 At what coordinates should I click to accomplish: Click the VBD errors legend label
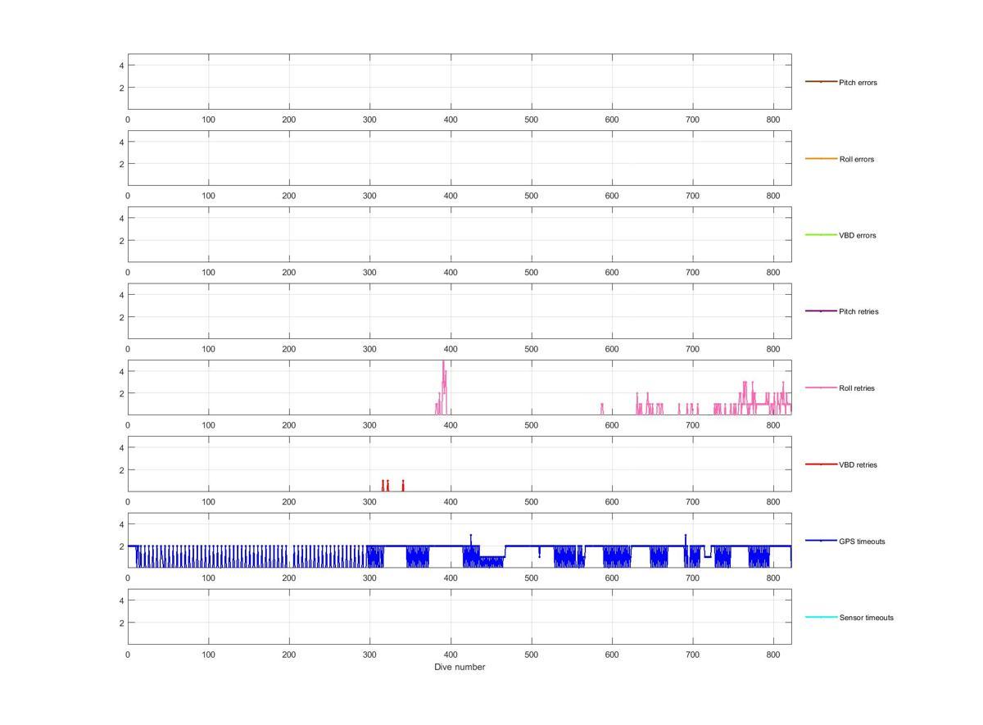point(858,235)
